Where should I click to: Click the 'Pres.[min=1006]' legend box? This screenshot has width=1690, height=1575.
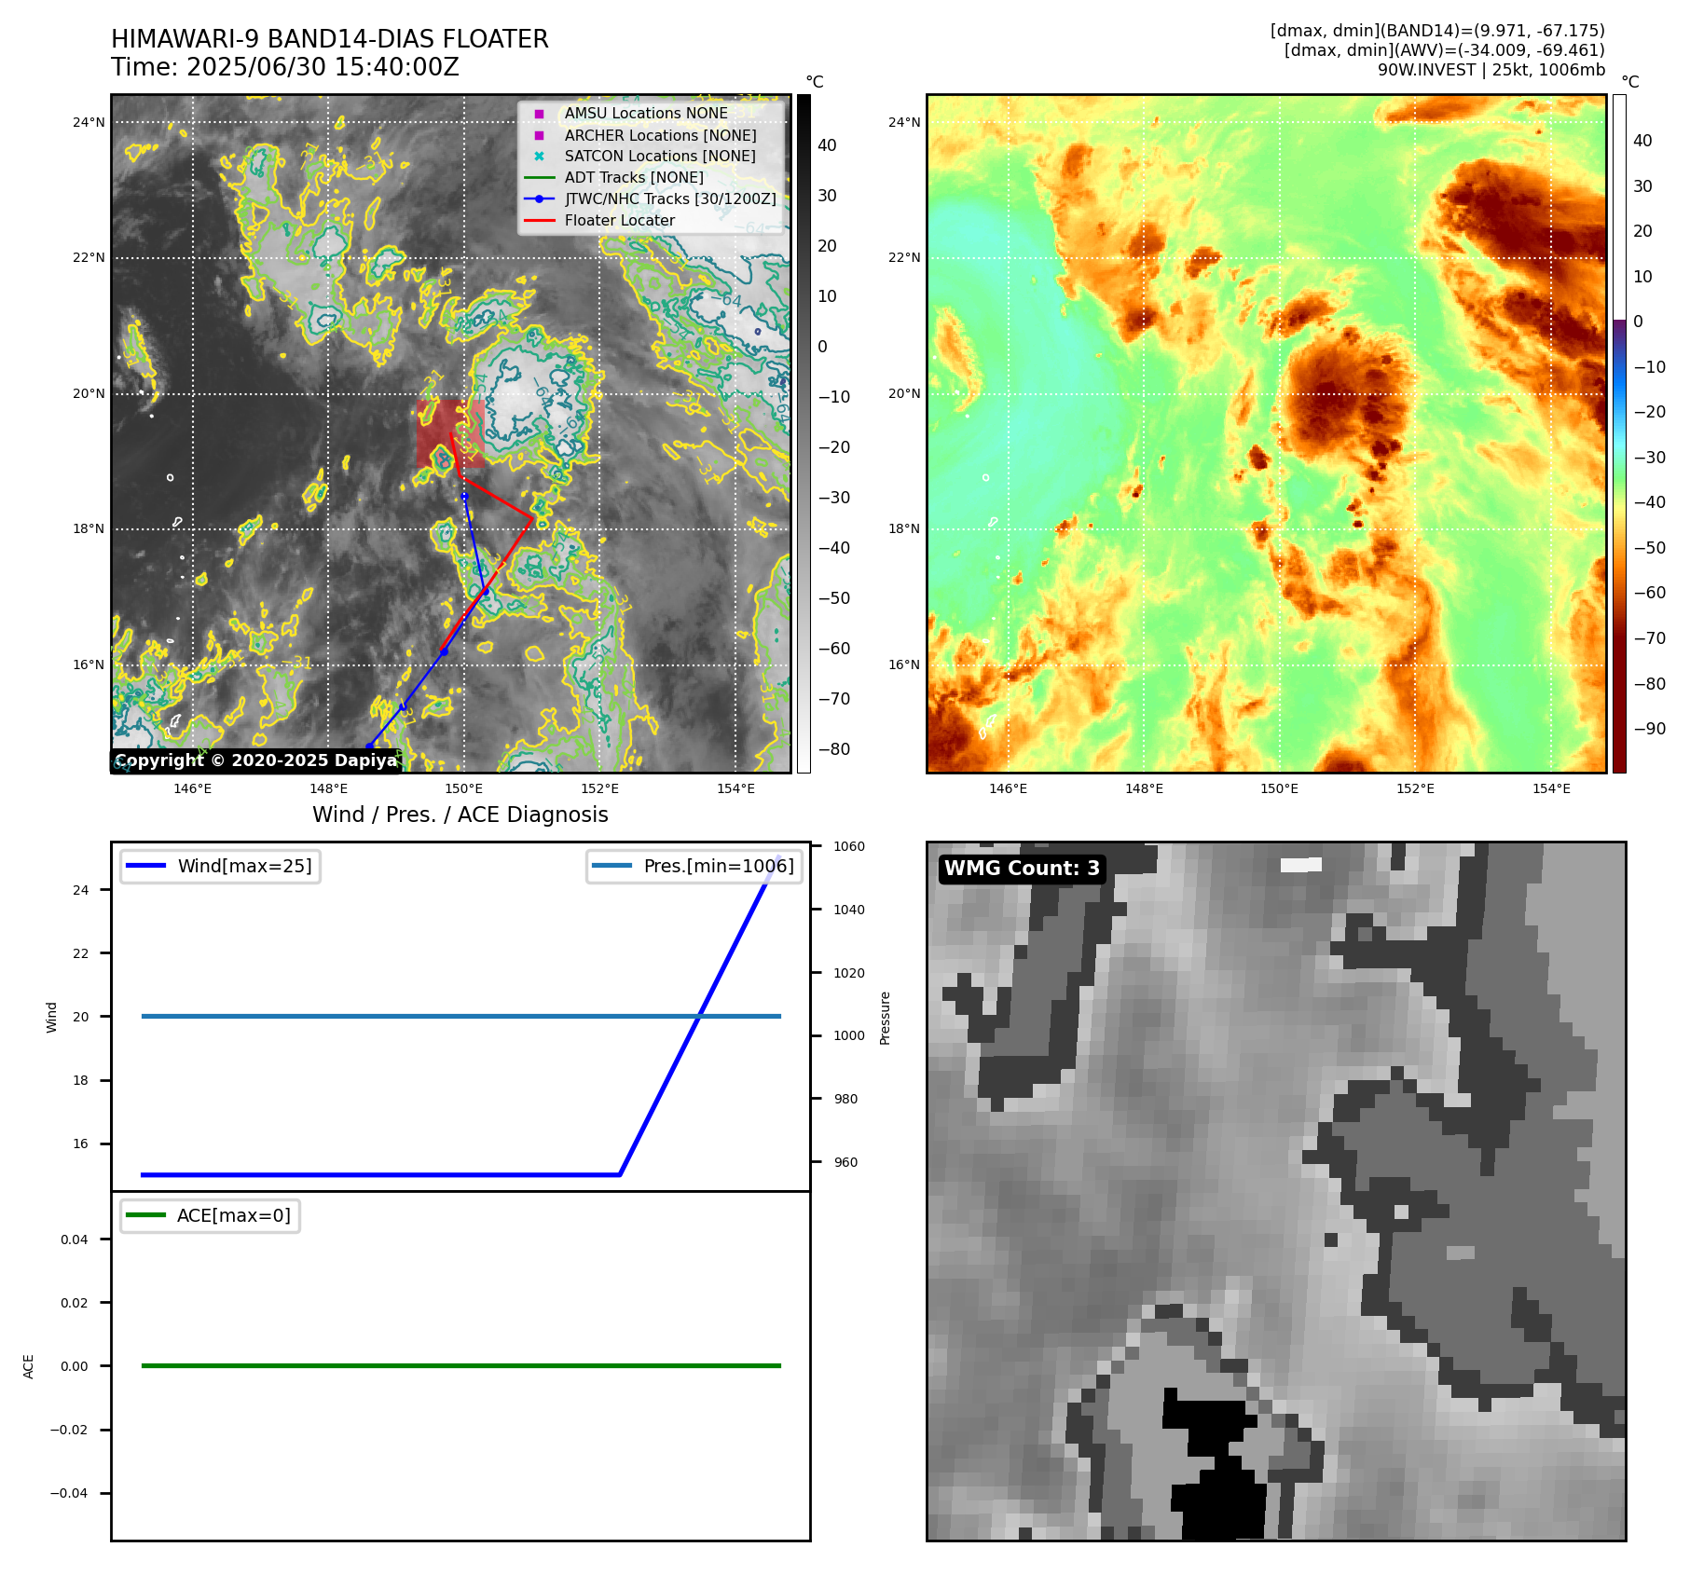pyautogui.click(x=694, y=866)
